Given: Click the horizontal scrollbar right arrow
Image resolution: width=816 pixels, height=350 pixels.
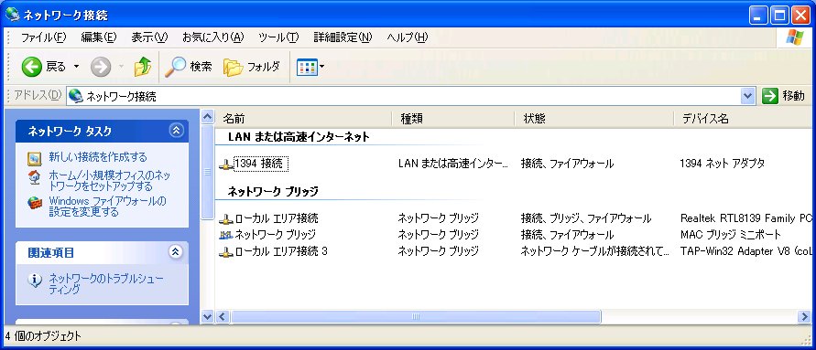Looking at the screenshot, I should click(804, 316).
